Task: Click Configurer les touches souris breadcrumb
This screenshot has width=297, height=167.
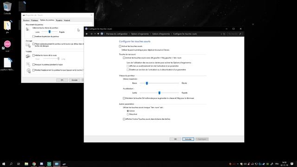Action: [x=185, y=34]
